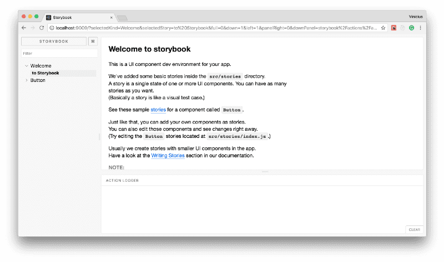Click the browser back arrow
This screenshot has width=444, height=262.
pos(24,28)
